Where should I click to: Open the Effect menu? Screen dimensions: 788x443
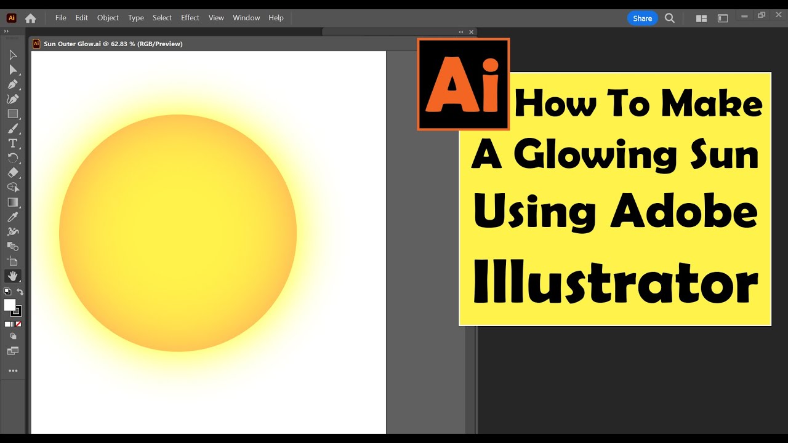click(190, 18)
